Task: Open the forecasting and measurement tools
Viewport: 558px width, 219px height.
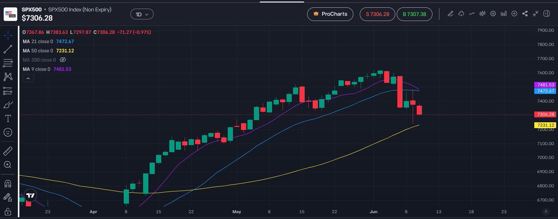Action: (8, 90)
